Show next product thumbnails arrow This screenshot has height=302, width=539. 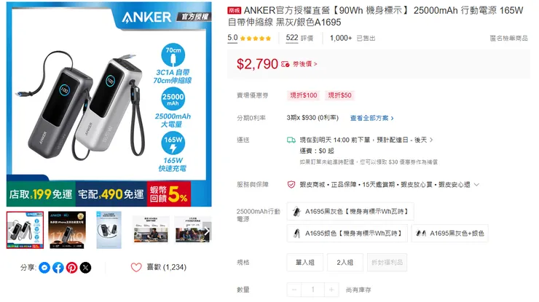[x=207, y=231]
